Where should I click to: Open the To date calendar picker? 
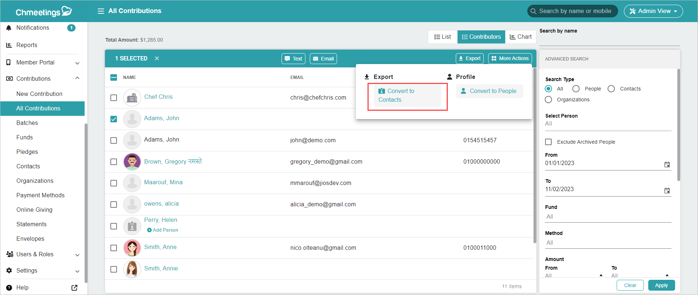667,190
